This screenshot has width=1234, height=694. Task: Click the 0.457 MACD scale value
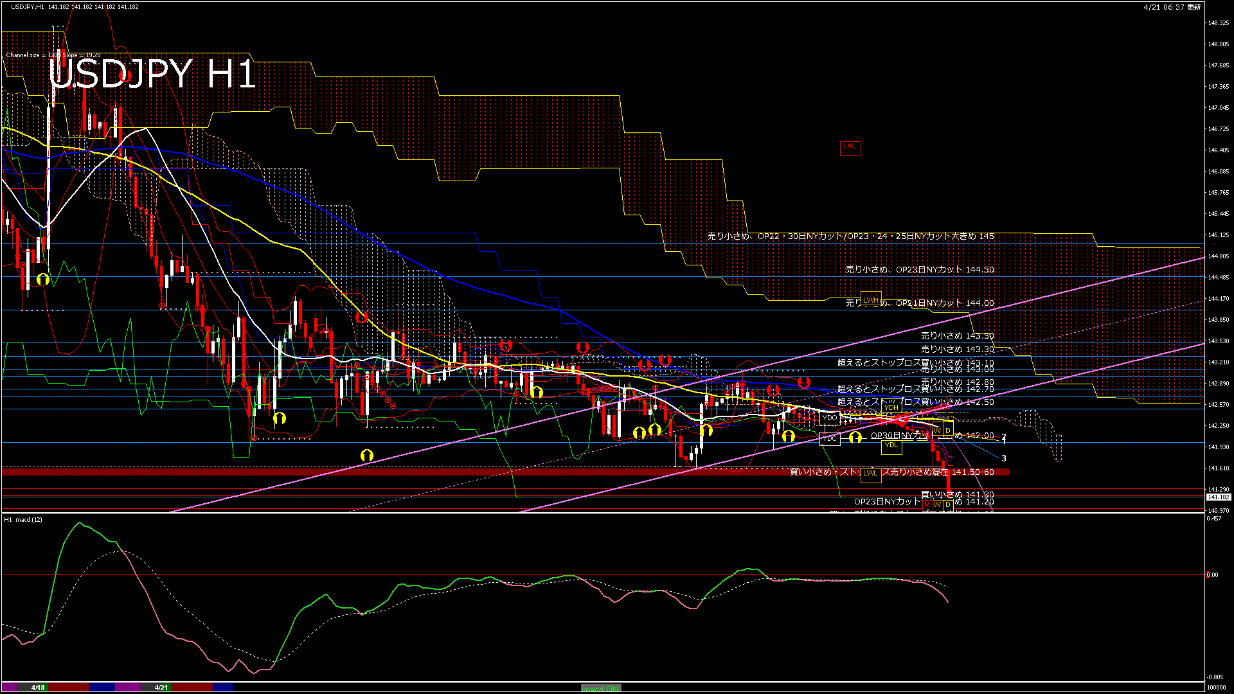click(x=1215, y=519)
